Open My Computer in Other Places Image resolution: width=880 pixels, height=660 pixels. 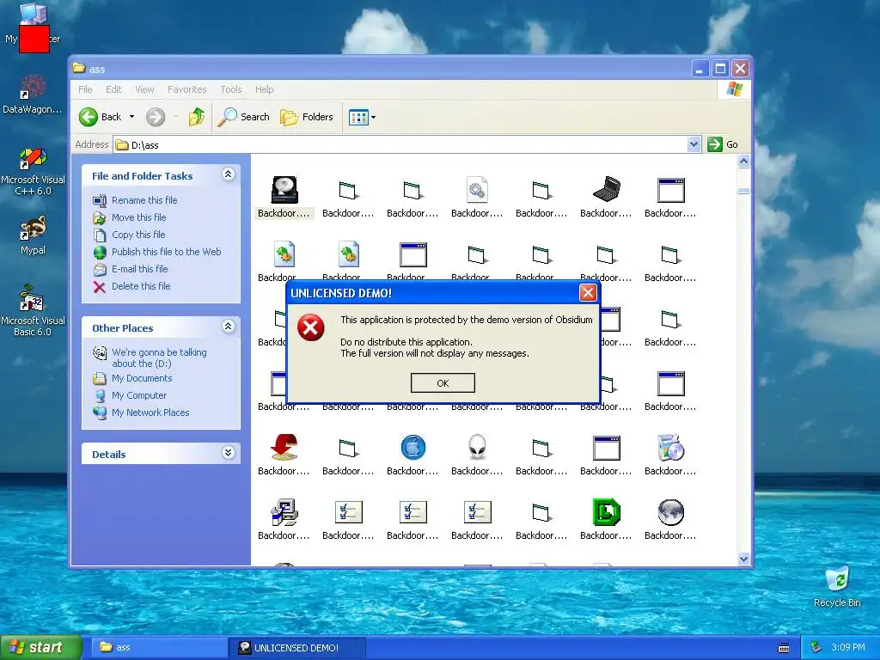tap(138, 395)
